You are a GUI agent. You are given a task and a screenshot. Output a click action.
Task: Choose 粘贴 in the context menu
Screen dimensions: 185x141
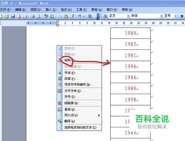click(x=79, y=60)
